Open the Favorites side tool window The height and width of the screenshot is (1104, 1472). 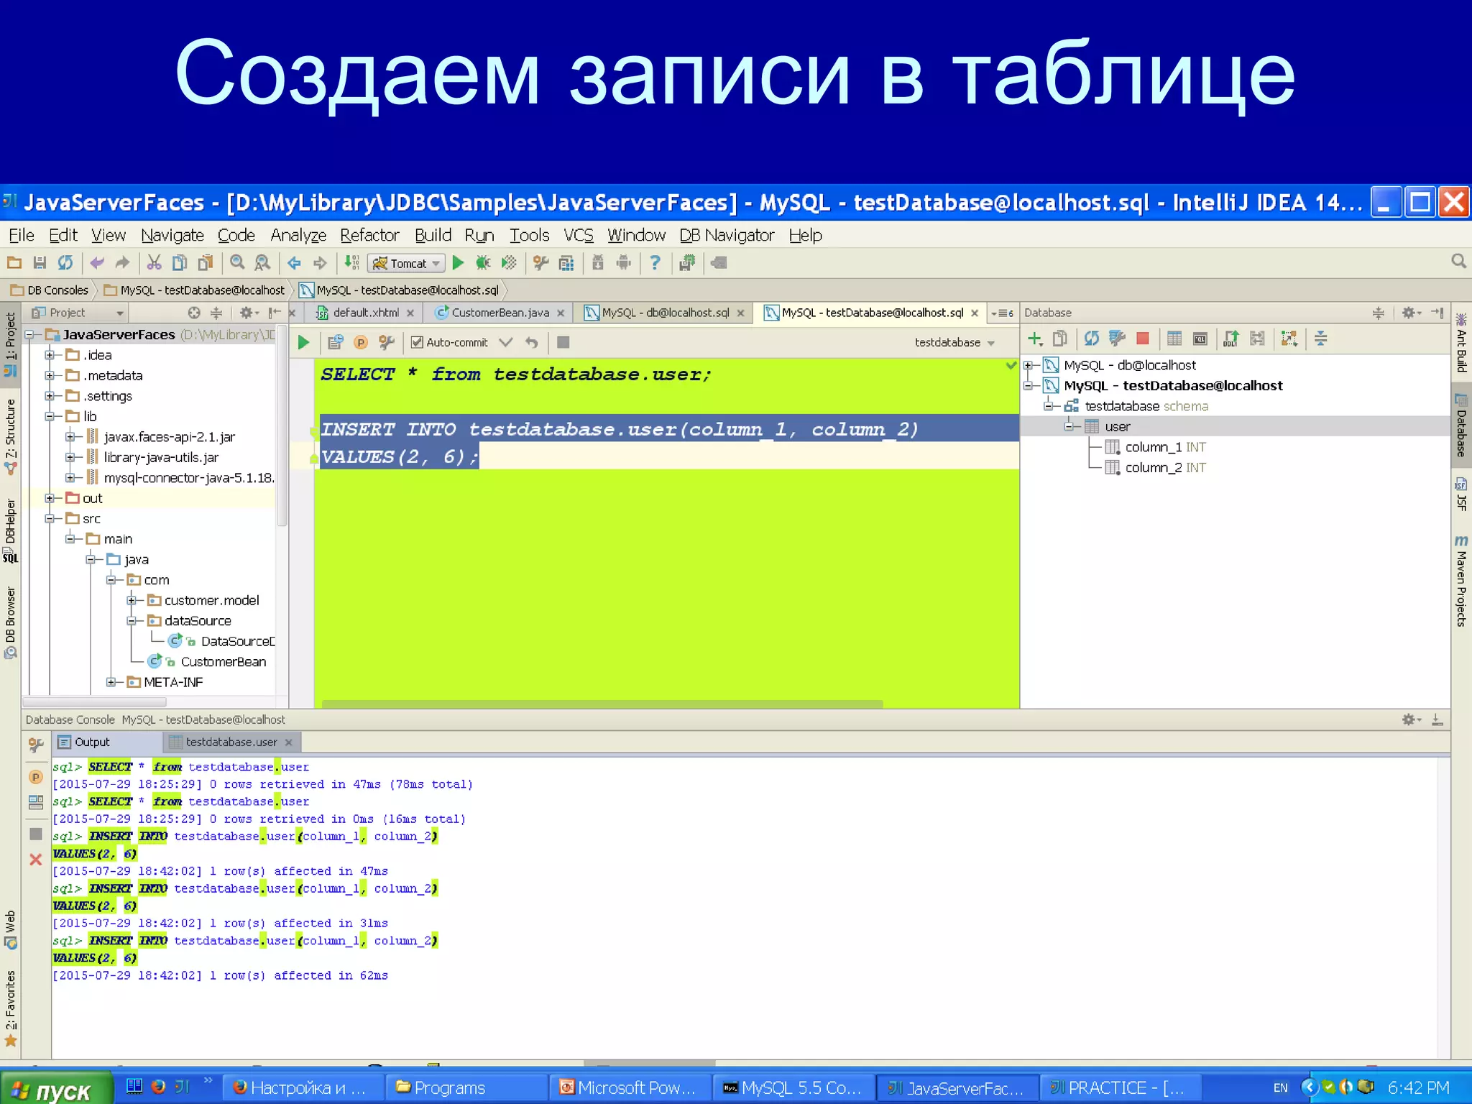10,1008
